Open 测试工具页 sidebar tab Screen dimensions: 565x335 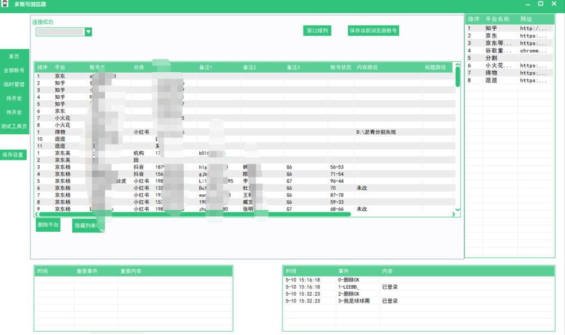tap(14, 126)
